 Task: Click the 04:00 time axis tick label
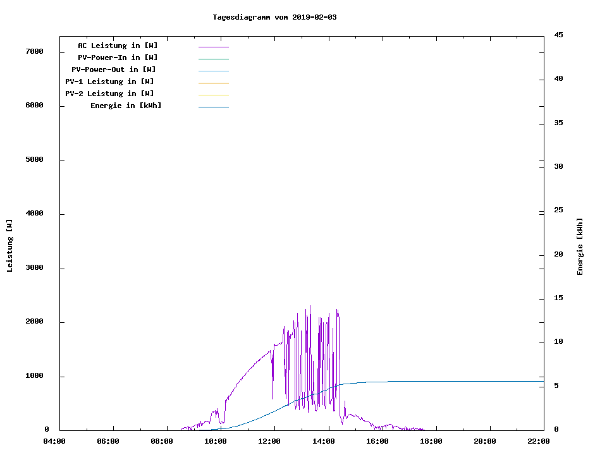point(54,442)
